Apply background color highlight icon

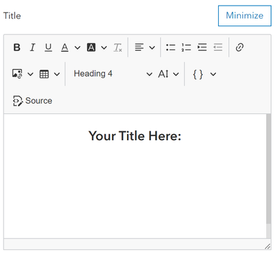click(91, 48)
